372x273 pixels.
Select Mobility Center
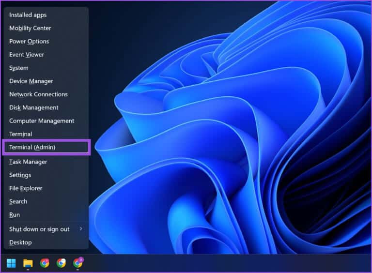point(46,28)
